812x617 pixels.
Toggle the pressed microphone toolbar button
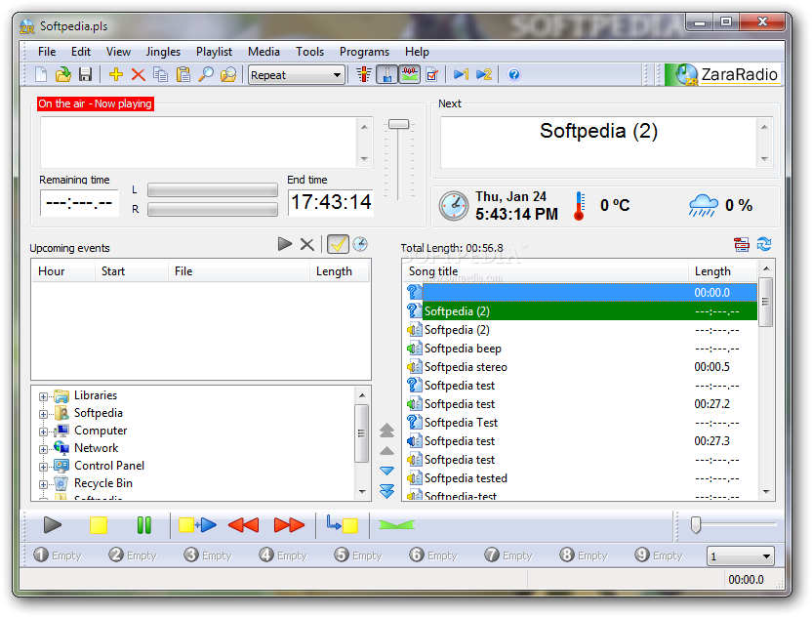(x=386, y=74)
